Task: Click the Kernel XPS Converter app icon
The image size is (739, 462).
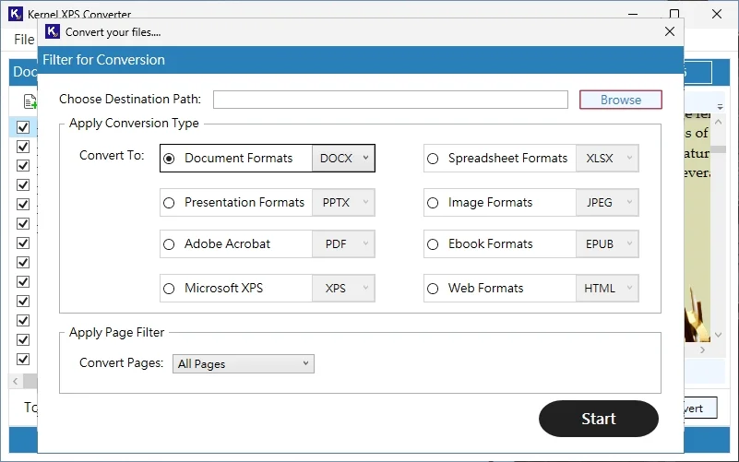Action: tap(16, 13)
